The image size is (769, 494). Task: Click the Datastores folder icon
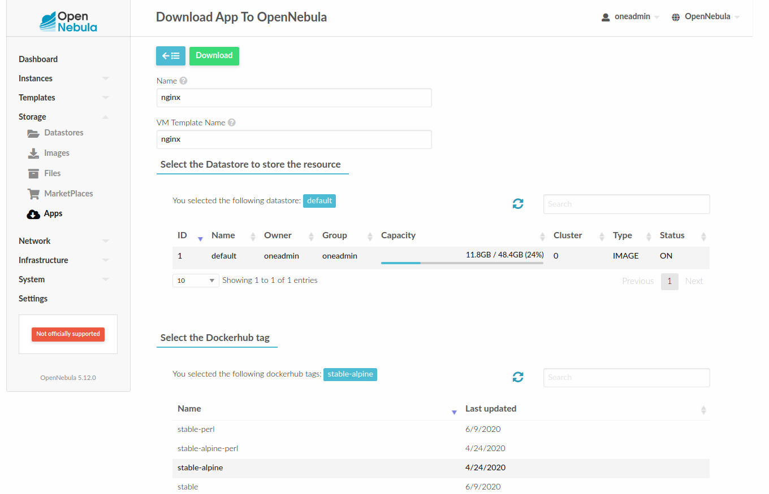click(33, 133)
